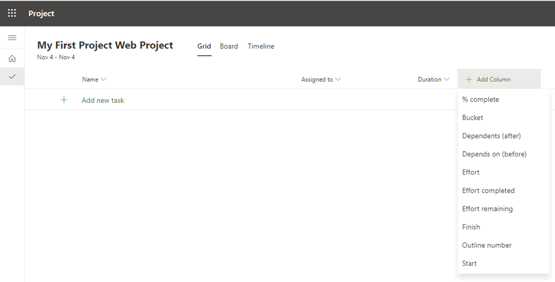This screenshot has width=555, height=282.
Task: Click the plus icon beside Add new task
Action: [64, 100]
